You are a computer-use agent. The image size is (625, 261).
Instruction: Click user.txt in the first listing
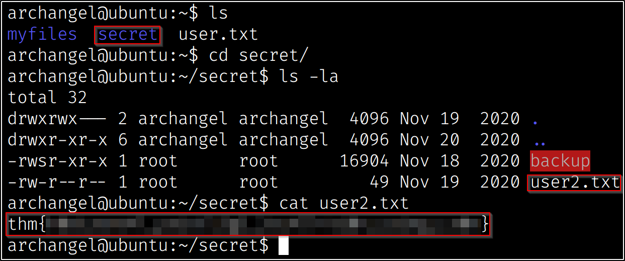click(x=218, y=35)
